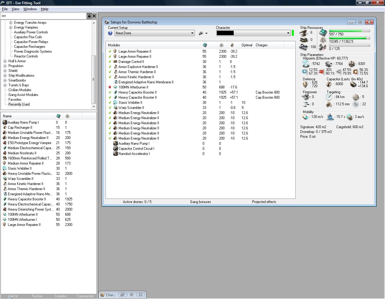Screen dimensions: 385x299
Task: Sort fitted items by the Modules column header
Action: pyautogui.click(x=153, y=45)
